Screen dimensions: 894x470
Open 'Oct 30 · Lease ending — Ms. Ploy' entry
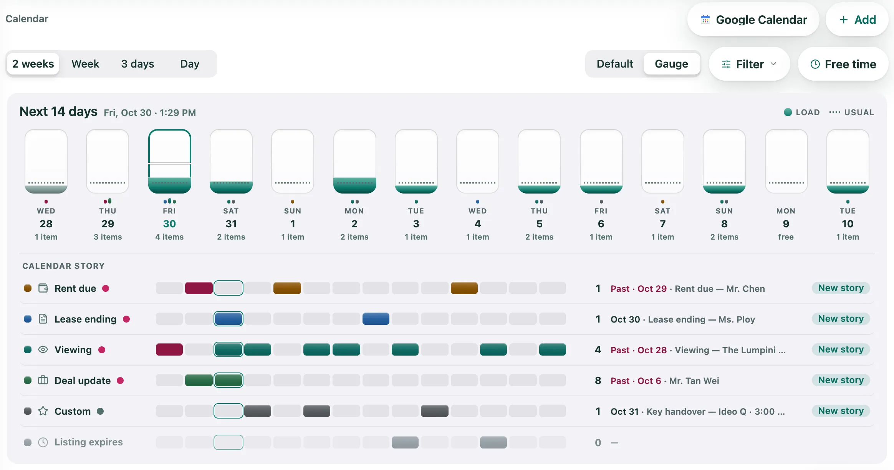tap(683, 319)
